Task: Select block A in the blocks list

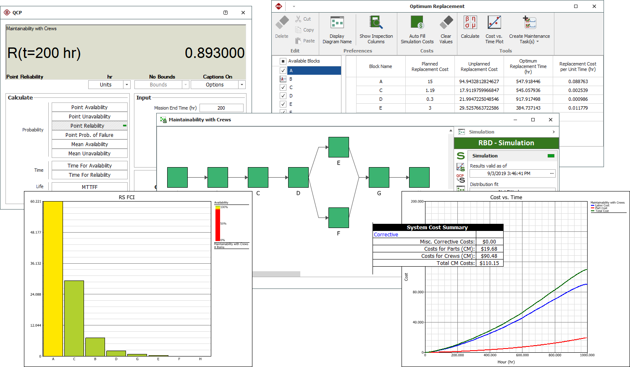Action: 314,71
